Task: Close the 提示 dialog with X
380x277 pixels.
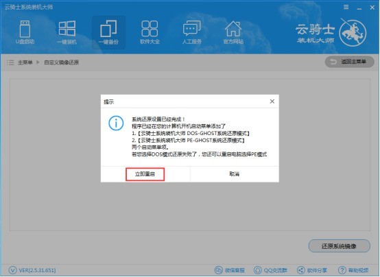Action: tap(272, 101)
